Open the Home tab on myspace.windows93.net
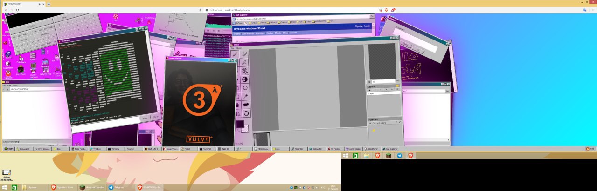 (x=237, y=34)
